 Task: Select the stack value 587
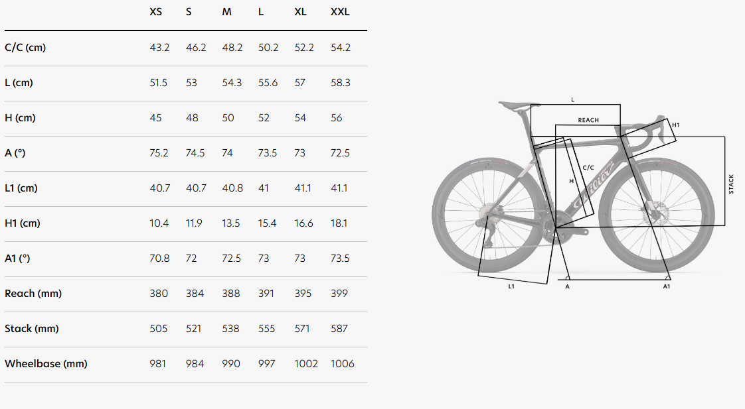[x=339, y=328]
